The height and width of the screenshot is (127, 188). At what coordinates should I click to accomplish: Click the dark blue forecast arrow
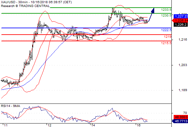pos(151,15)
